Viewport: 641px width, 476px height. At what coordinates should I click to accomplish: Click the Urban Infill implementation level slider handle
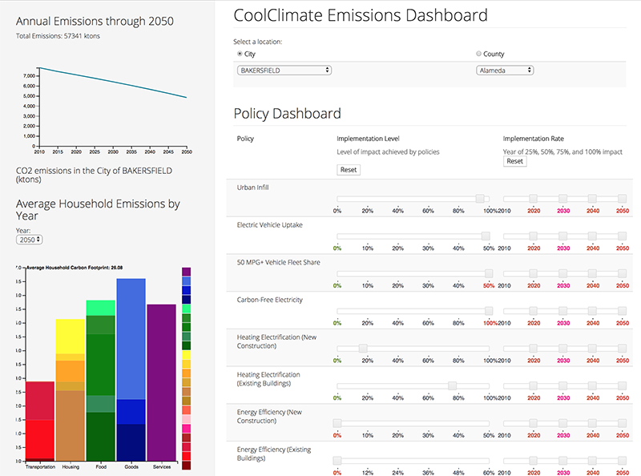coord(480,199)
